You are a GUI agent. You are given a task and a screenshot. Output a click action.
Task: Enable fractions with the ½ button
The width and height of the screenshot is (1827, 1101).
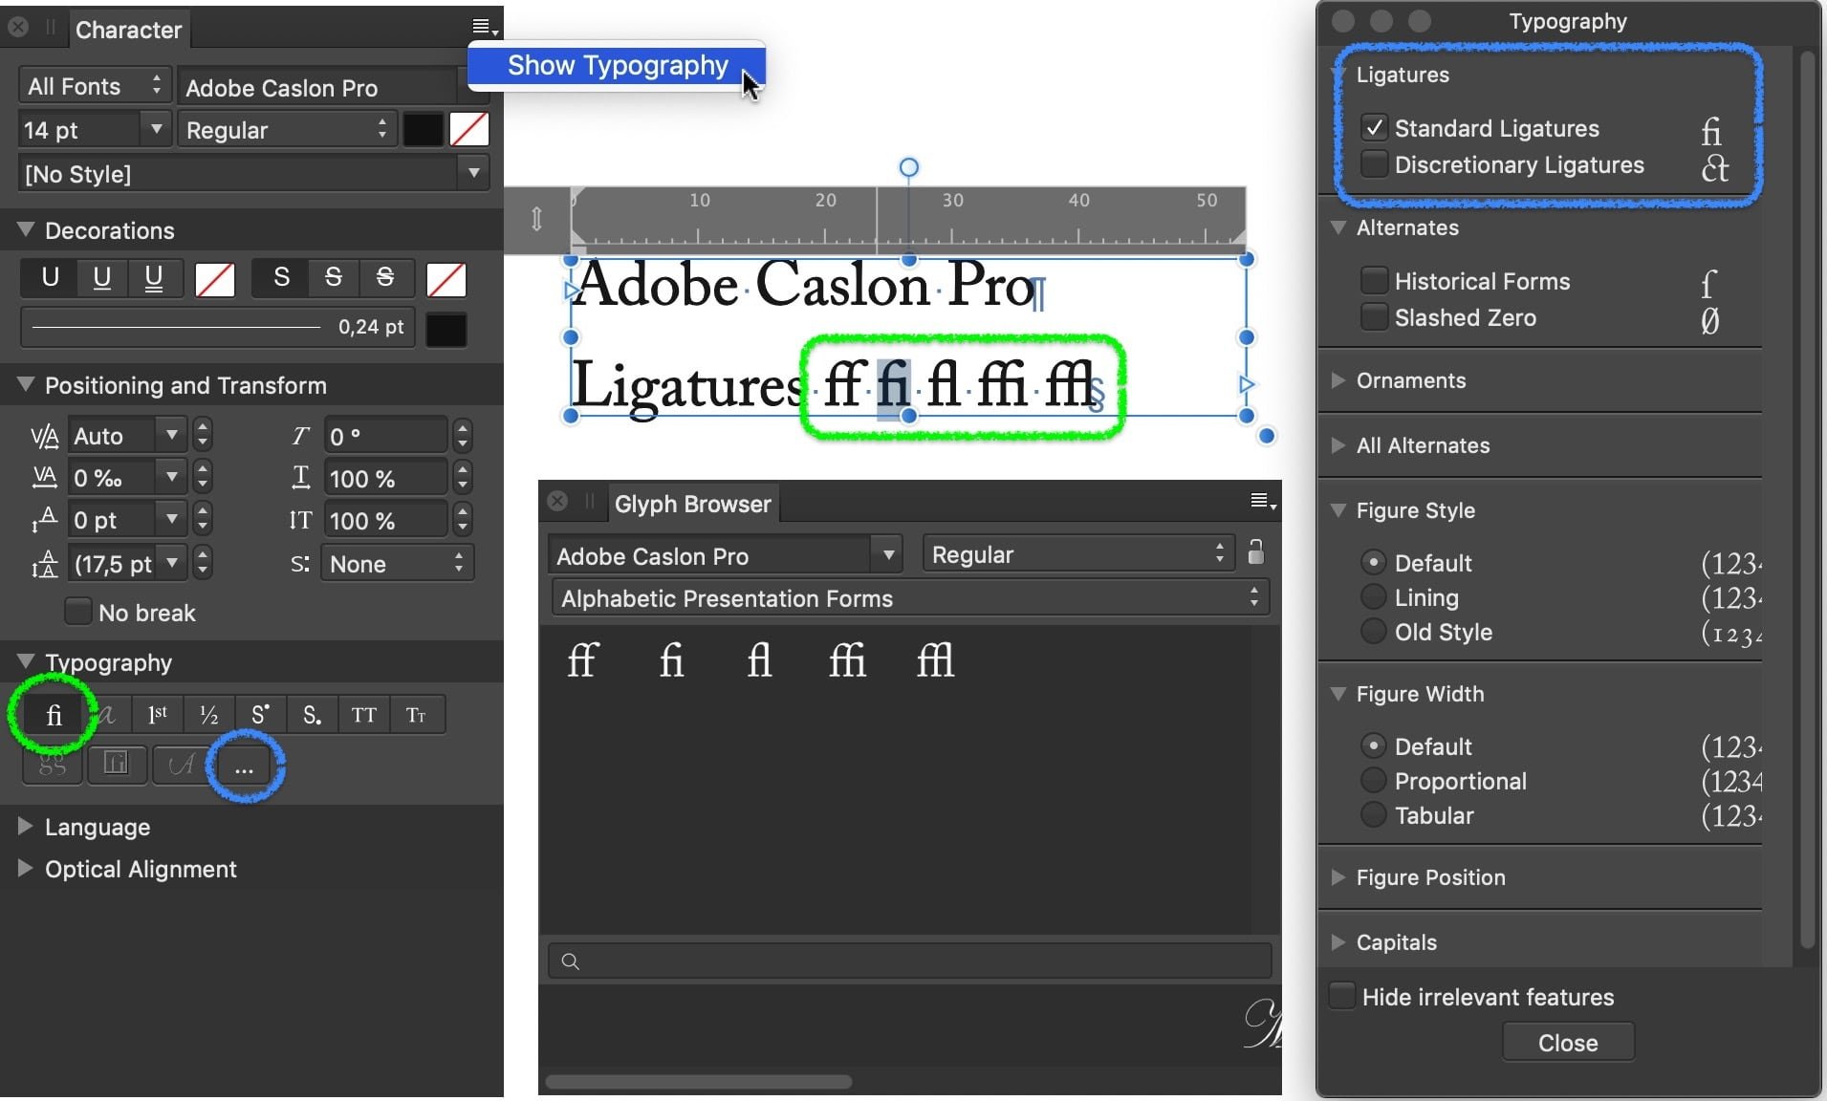(208, 714)
